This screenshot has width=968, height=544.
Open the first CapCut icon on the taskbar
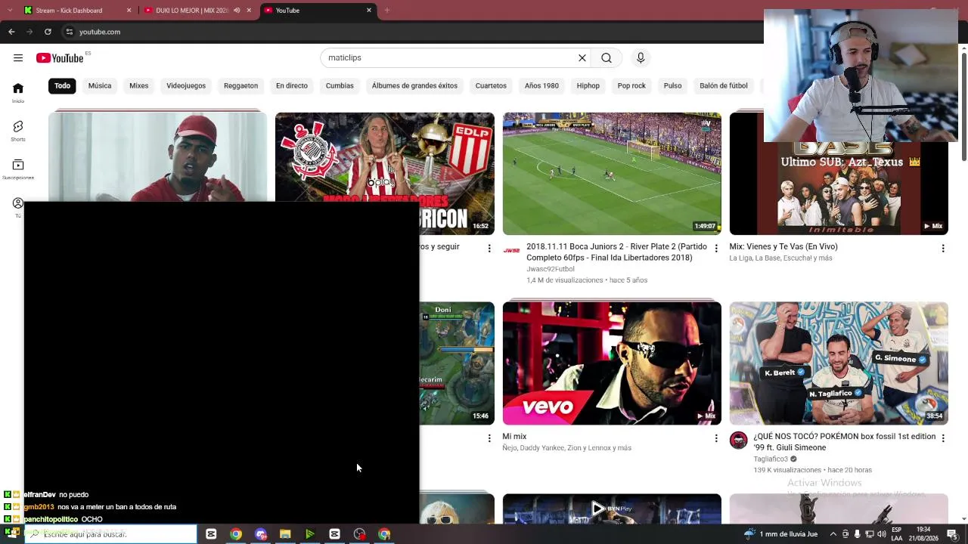(x=211, y=534)
